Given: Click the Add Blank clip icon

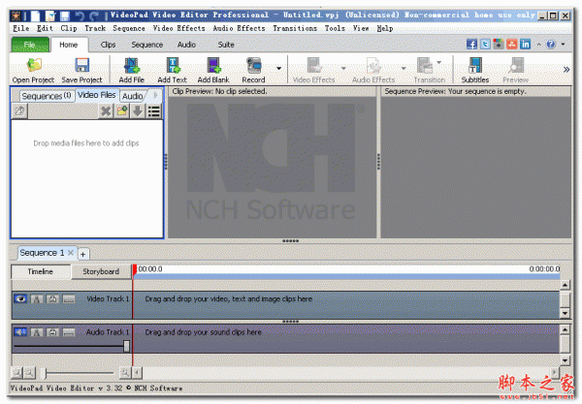Looking at the screenshot, I should click(x=213, y=65).
